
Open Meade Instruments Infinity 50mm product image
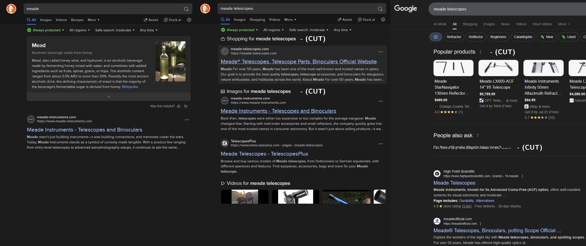(x=543, y=68)
